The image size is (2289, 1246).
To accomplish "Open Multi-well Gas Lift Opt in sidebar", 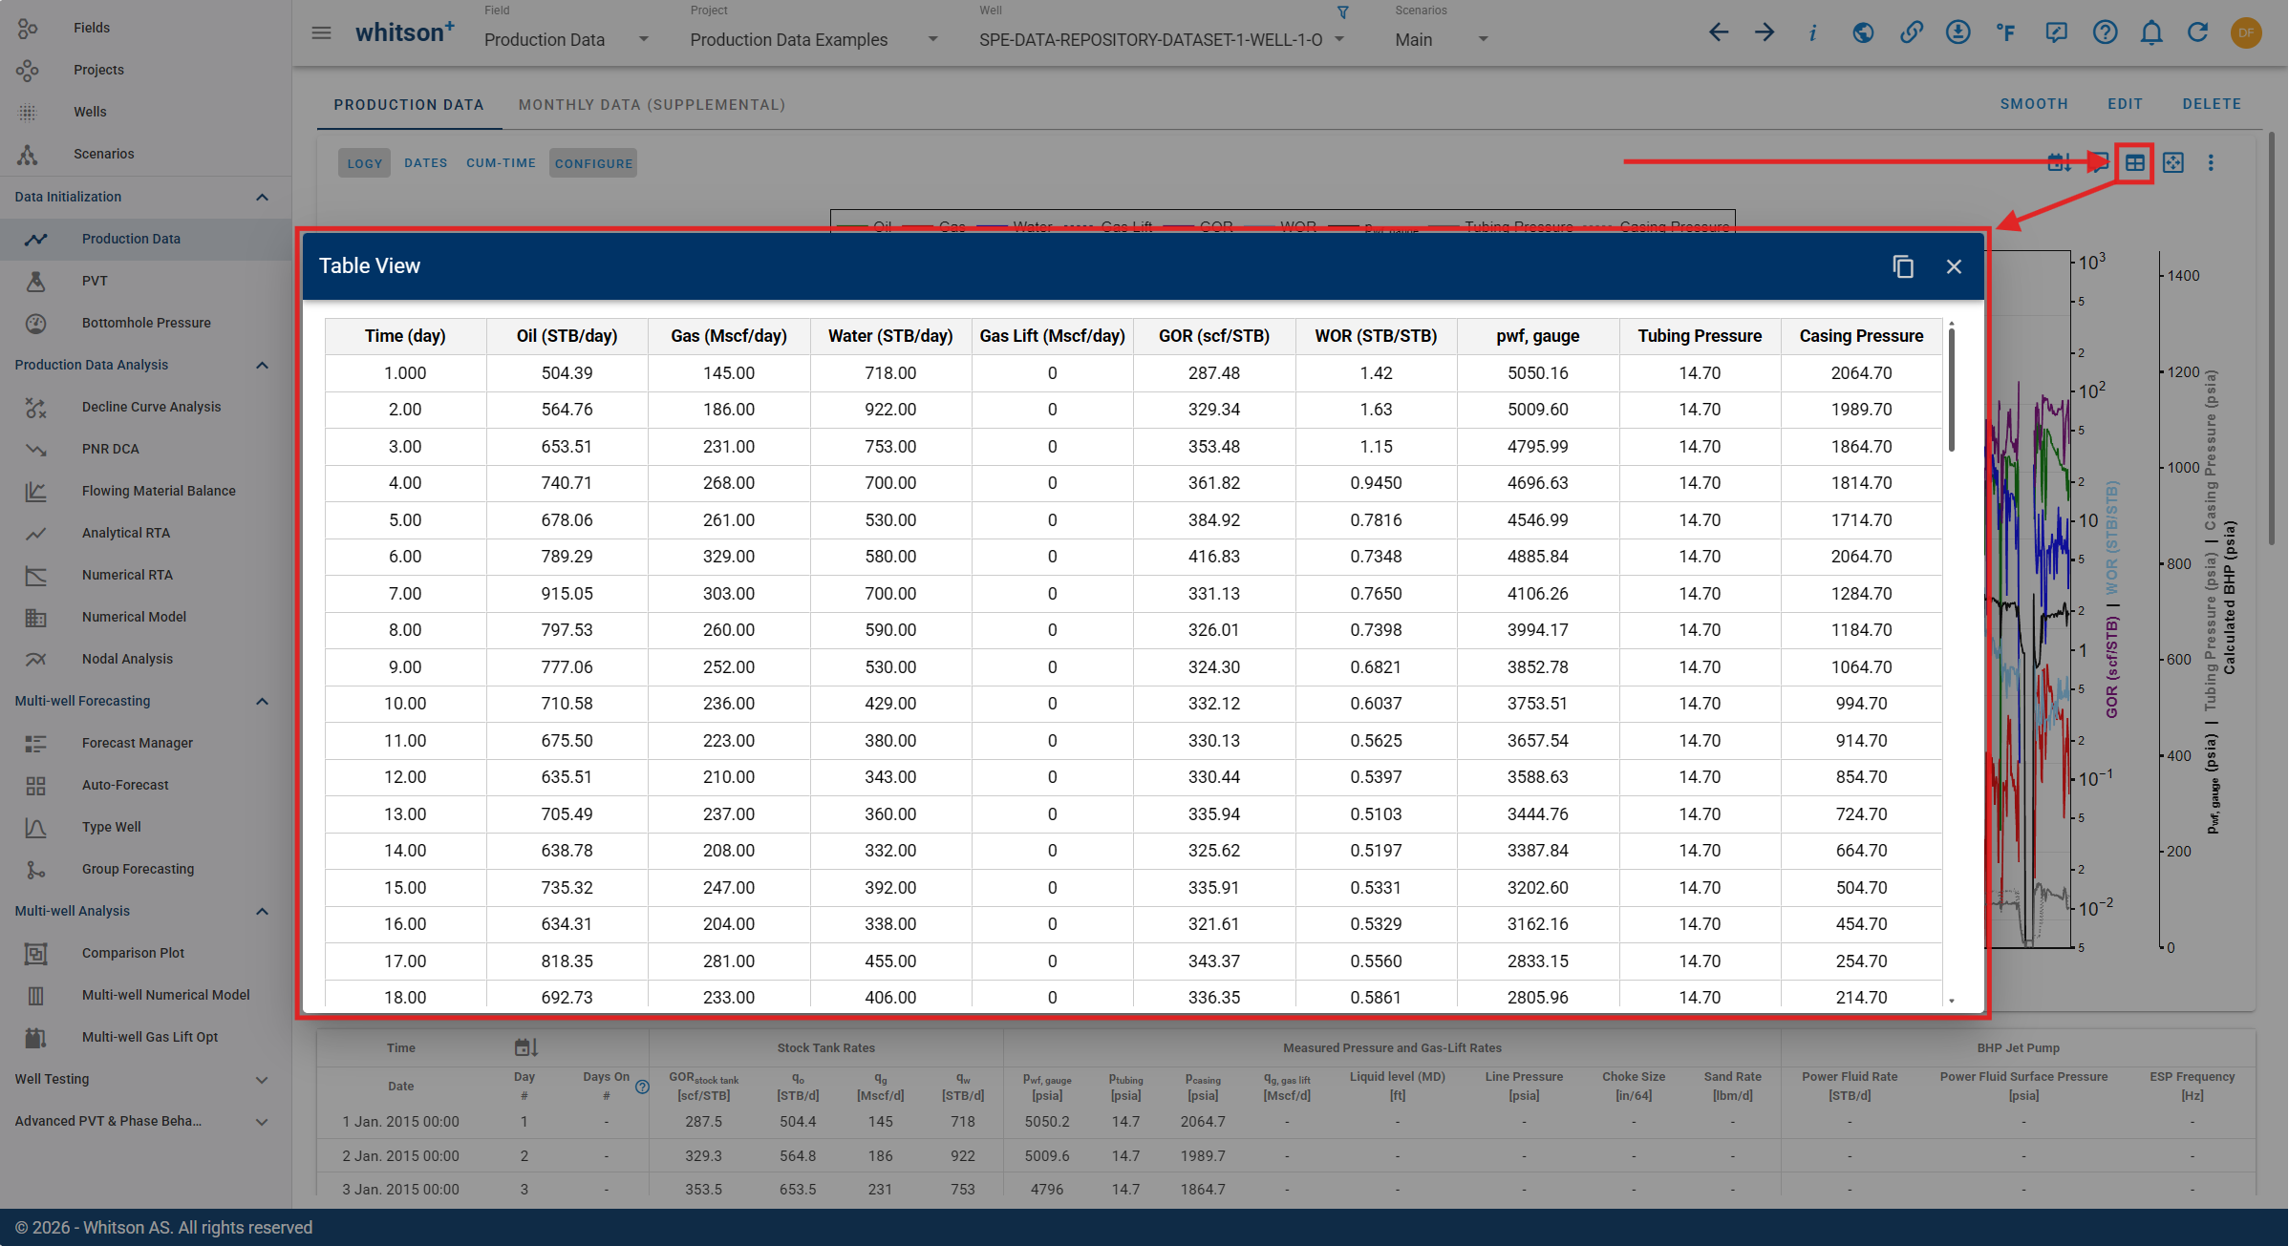I will coord(146,1037).
